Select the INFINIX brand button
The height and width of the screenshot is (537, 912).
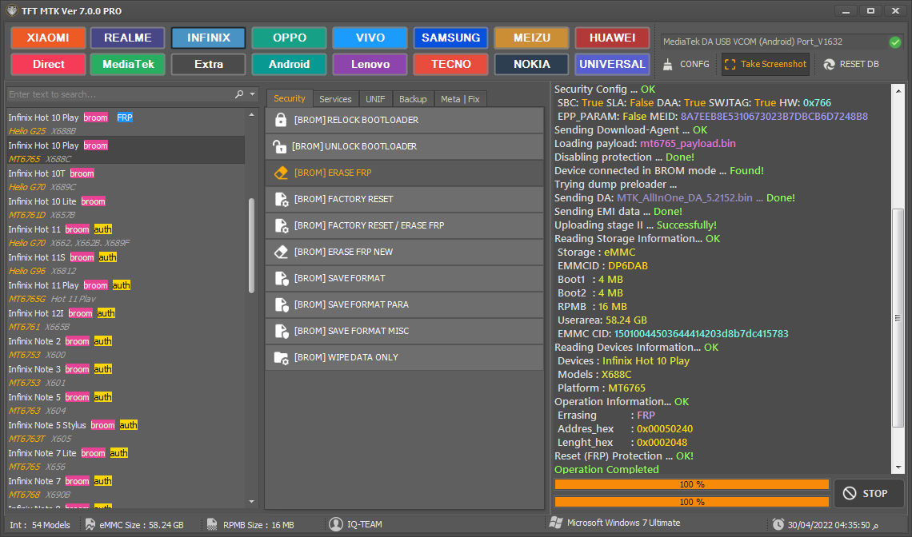click(x=209, y=38)
